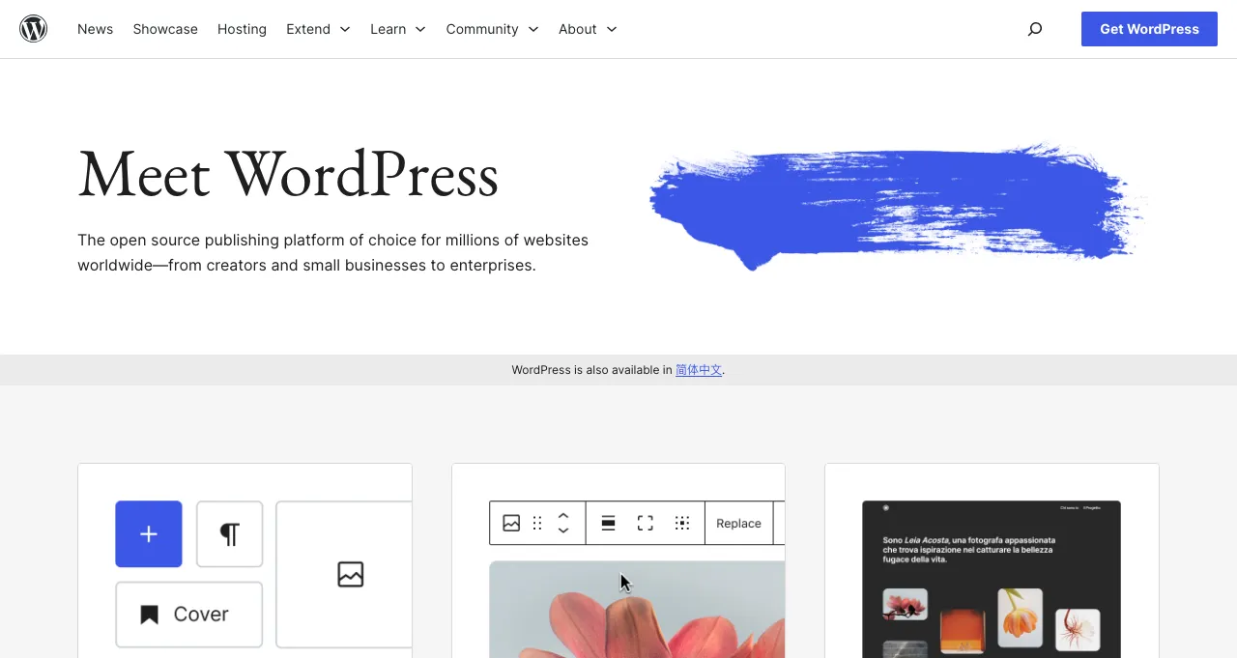Expand the About menu

[588, 29]
